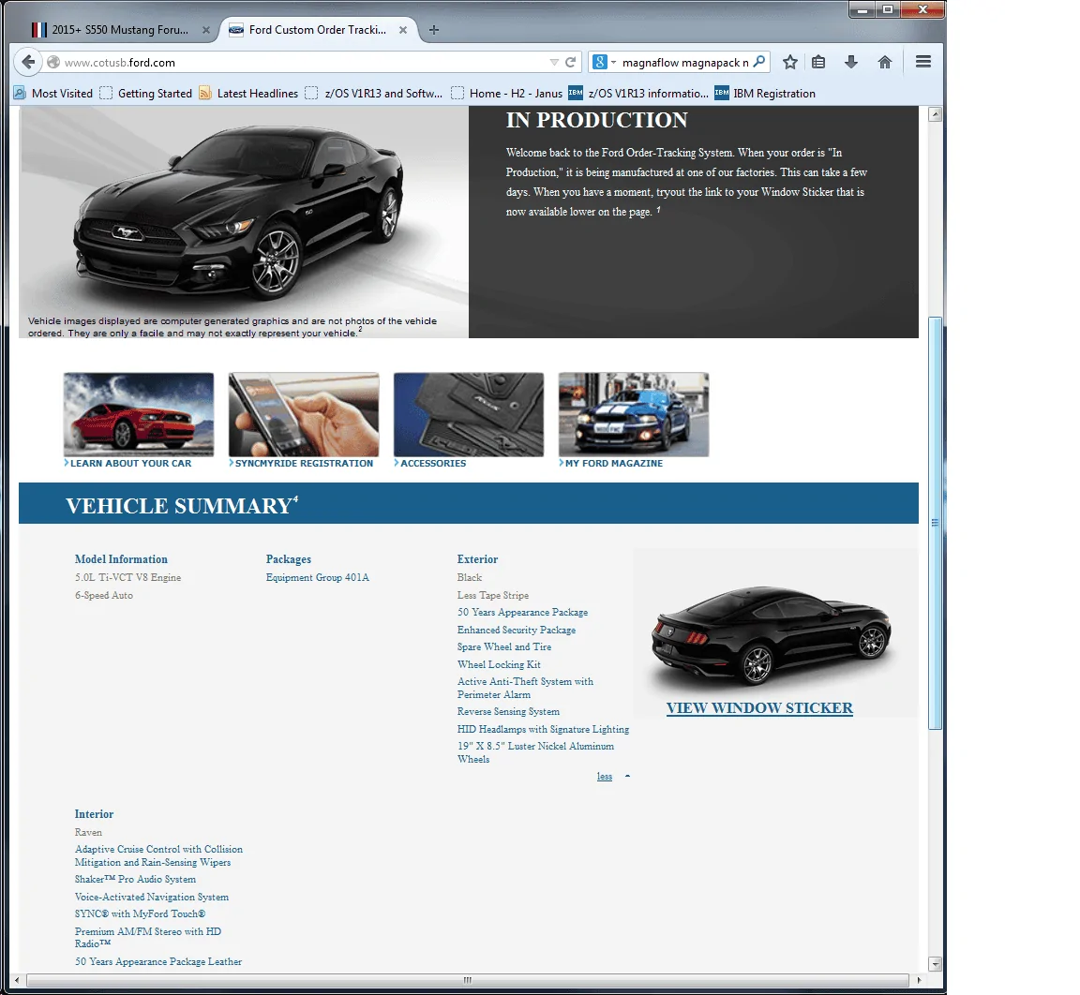Open z/OS V1R13 informatio... bookmark
This screenshot has width=1080, height=995.
638,93
